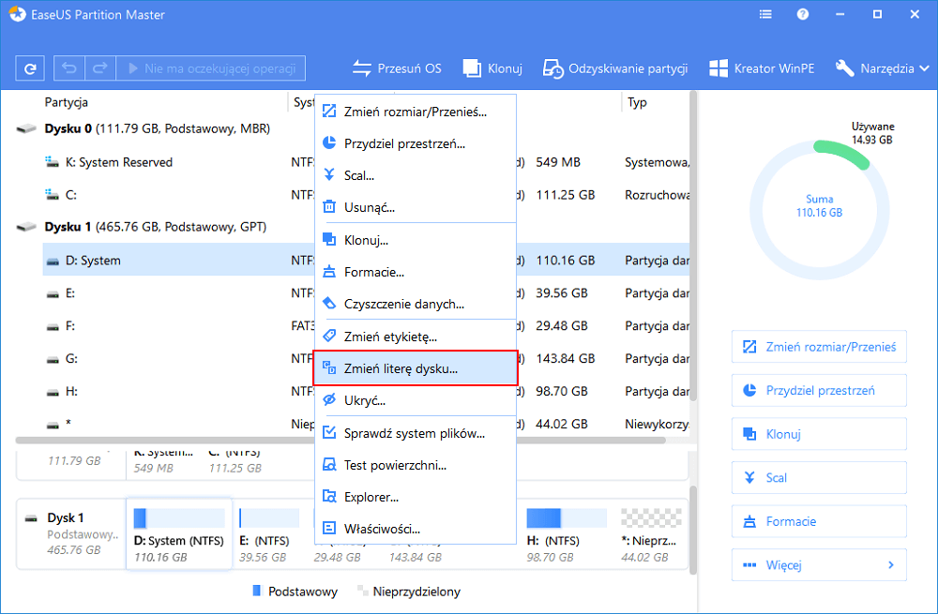Choose Zmień etykietę... menu entry
The height and width of the screenshot is (614, 938).
(x=416, y=337)
